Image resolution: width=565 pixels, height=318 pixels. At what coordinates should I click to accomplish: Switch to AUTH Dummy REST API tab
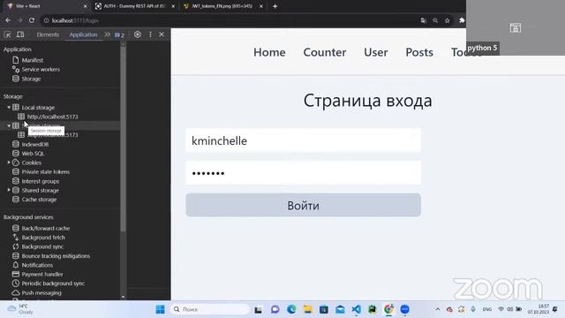pos(134,6)
